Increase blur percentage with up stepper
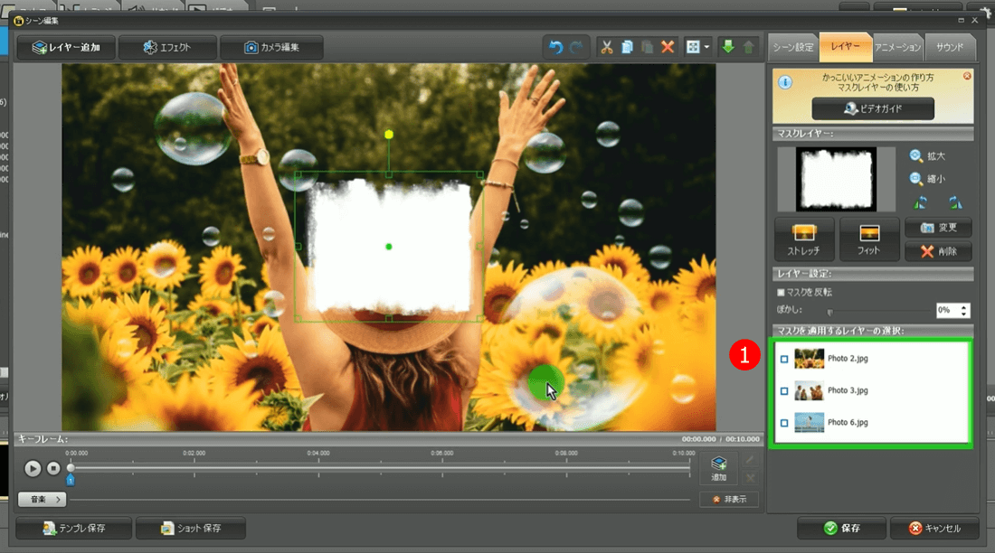995x553 pixels. [x=965, y=306]
